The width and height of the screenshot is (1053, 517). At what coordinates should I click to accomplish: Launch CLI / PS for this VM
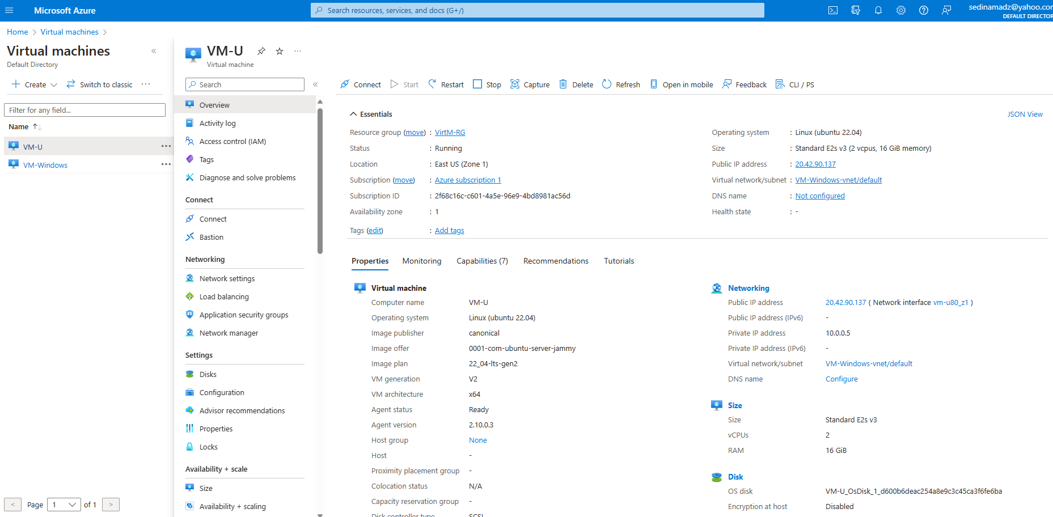tap(795, 84)
